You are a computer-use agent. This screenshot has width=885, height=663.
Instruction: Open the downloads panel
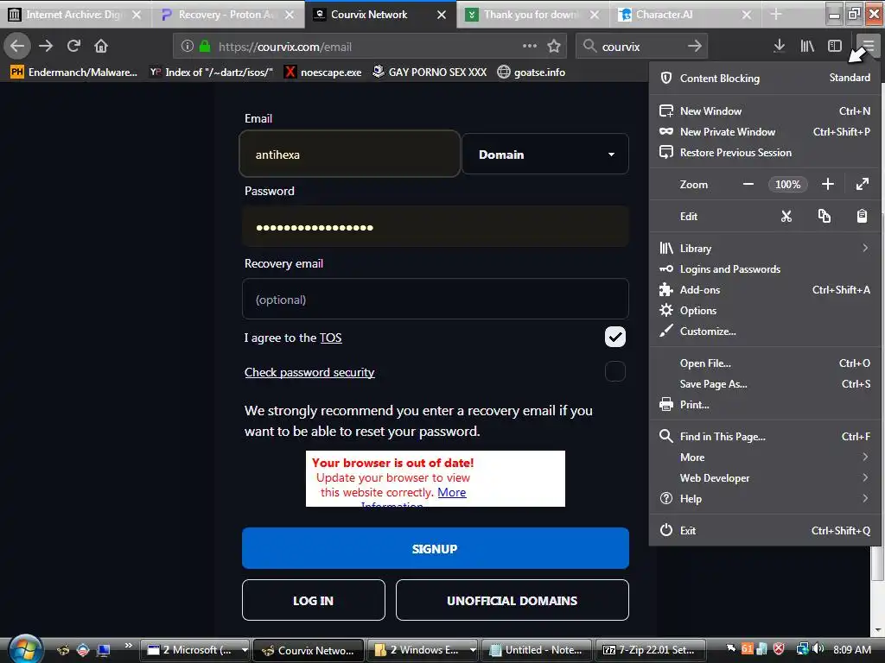tap(779, 46)
